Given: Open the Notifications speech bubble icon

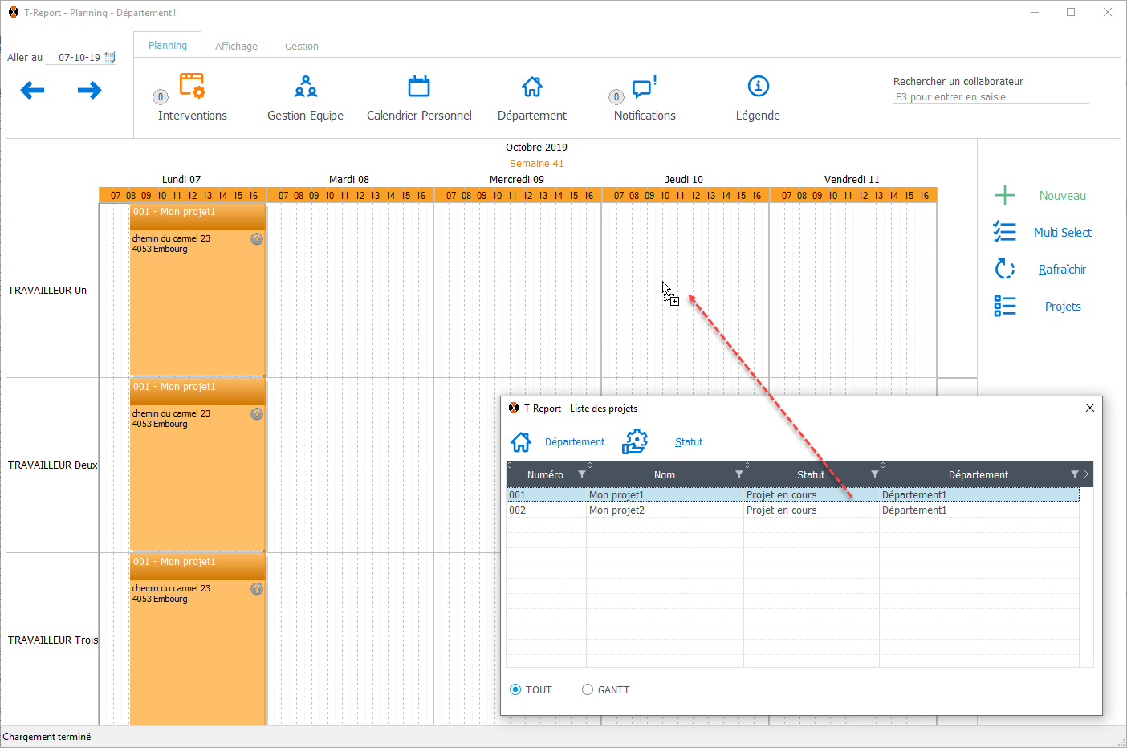Looking at the screenshot, I should tap(644, 87).
